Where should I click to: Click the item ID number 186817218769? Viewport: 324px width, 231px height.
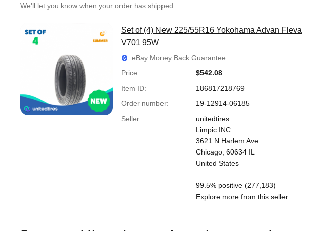220,88
